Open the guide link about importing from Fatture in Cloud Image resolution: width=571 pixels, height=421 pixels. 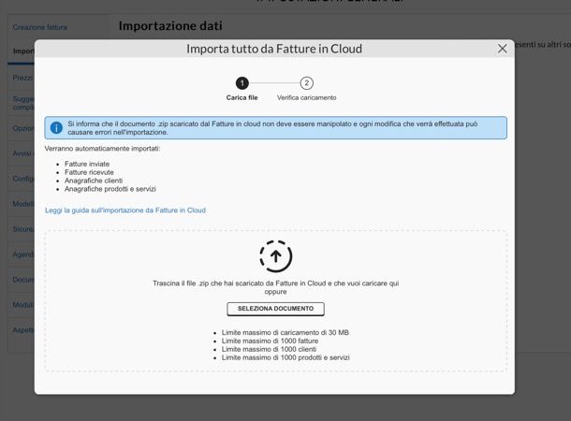(125, 210)
